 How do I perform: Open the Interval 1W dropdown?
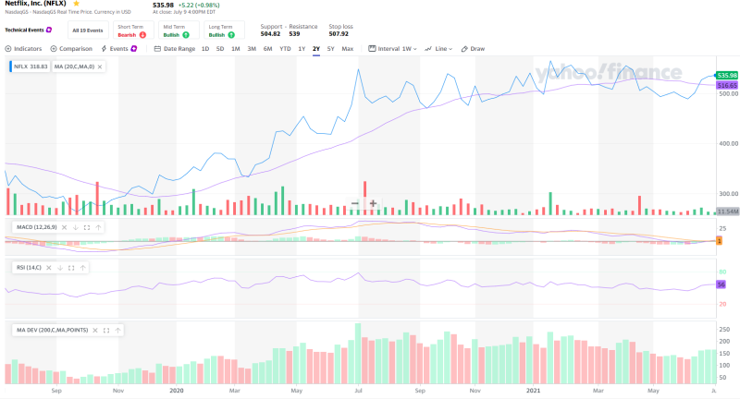[x=392, y=49]
